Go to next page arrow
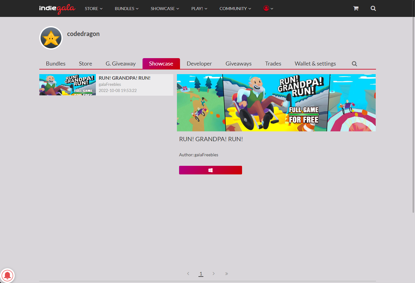Screen dimensions: 415x283 point(213,273)
